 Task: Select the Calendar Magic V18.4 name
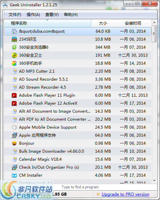click(40, 159)
